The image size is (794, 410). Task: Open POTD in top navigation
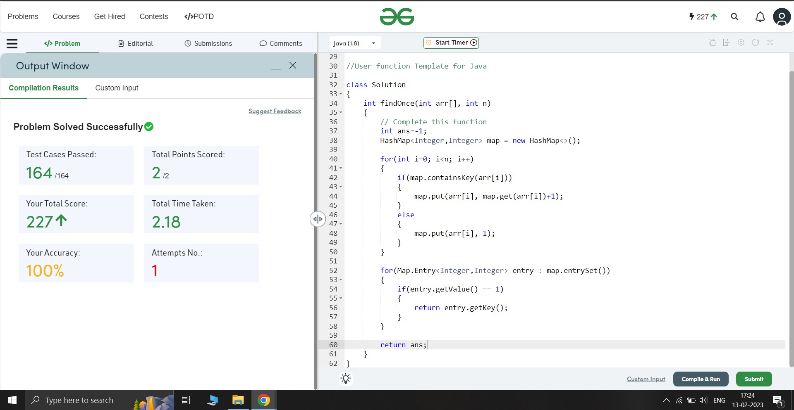pyautogui.click(x=199, y=17)
